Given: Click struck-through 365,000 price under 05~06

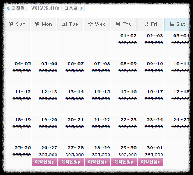Looking at the screenshot, I should pos(48,70).
